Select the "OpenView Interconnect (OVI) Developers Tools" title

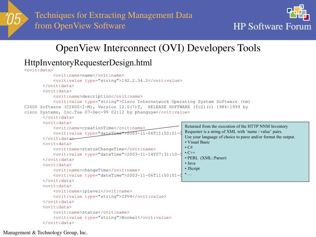pyautogui.click(x=158, y=48)
